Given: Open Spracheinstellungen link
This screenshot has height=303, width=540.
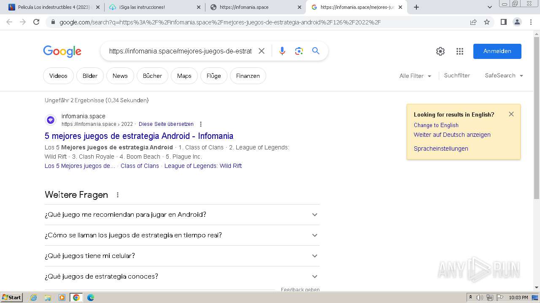Looking at the screenshot, I should [441, 149].
